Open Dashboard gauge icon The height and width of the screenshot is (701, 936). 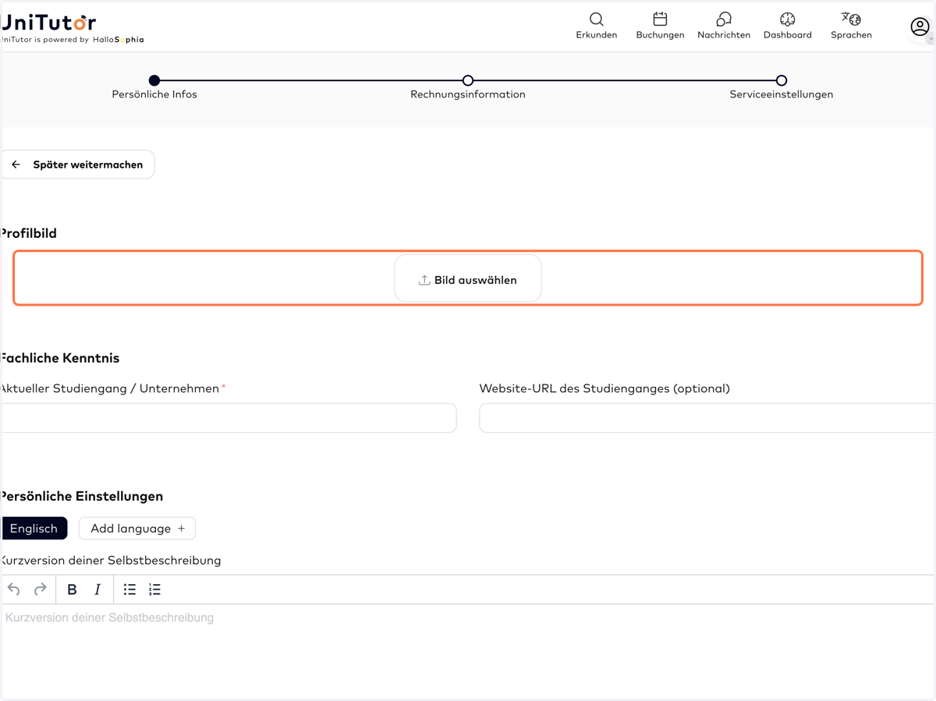point(788,19)
